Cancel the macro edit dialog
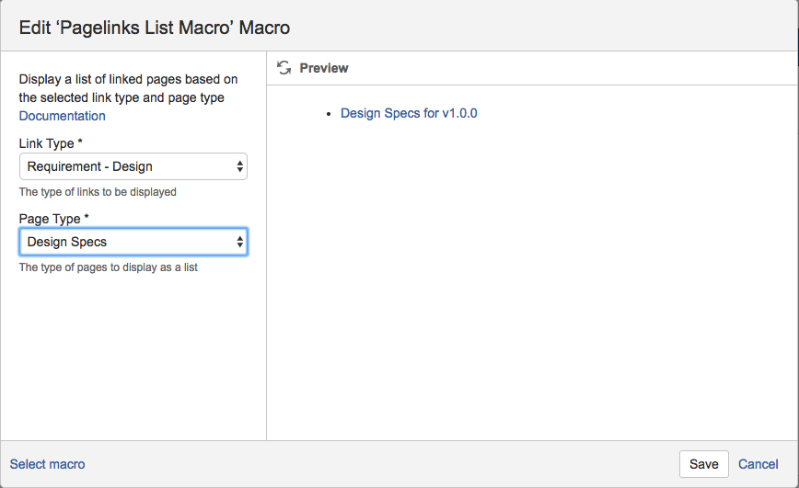The image size is (799, 488). pyautogui.click(x=758, y=464)
